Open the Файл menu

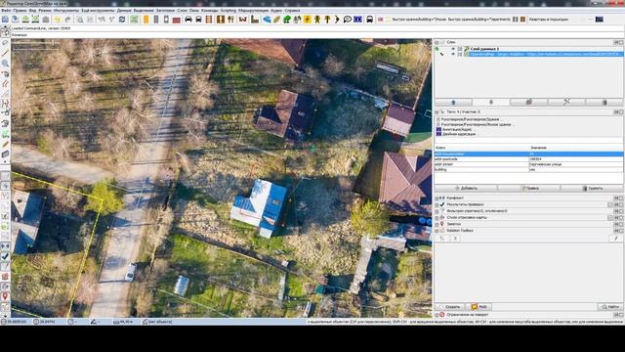(6, 11)
